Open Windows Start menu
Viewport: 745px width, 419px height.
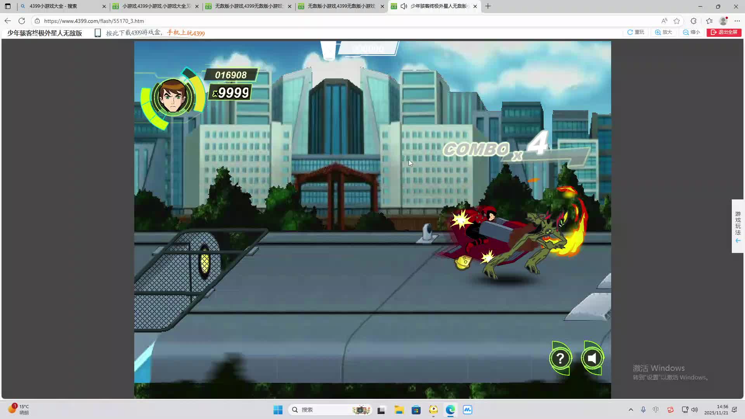[x=278, y=410]
